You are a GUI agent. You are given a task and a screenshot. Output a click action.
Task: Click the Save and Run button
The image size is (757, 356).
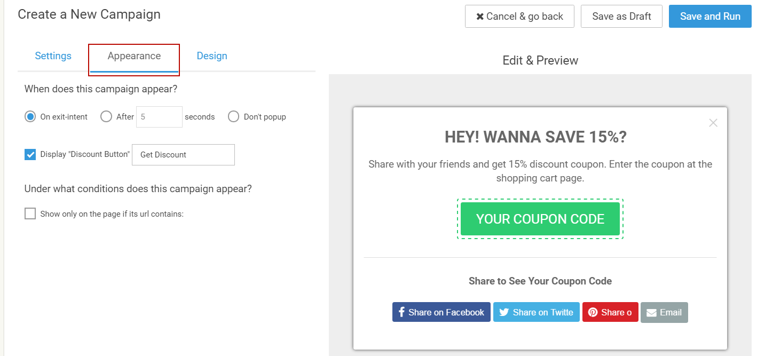pyautogui.click(x=710, y=17)
